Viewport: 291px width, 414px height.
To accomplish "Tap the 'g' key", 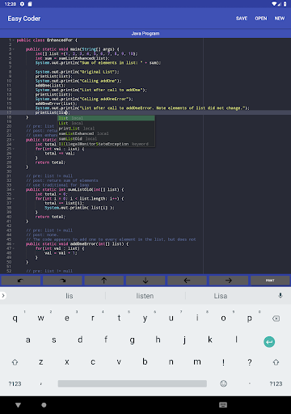I will [x=132, y=340].
